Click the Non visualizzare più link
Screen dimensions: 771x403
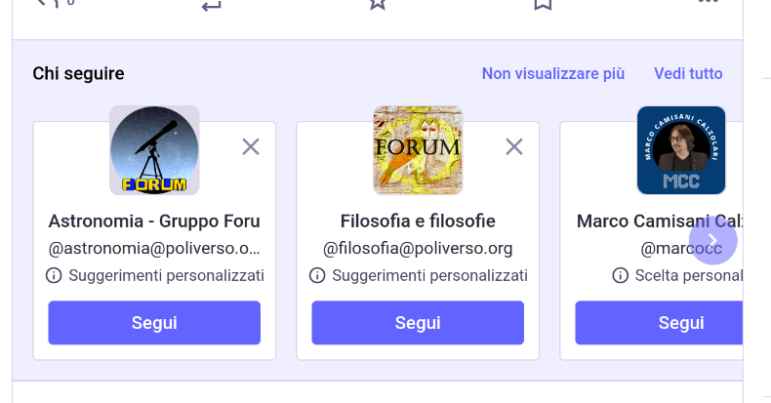(x=553, y=74)
